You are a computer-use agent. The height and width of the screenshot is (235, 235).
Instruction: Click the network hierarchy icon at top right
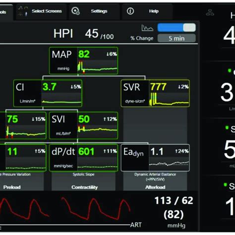click(x=210, y=12)
